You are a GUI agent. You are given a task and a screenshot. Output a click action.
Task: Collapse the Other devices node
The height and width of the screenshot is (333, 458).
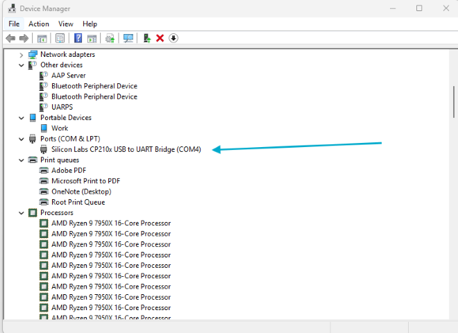[x=22, y=65]
